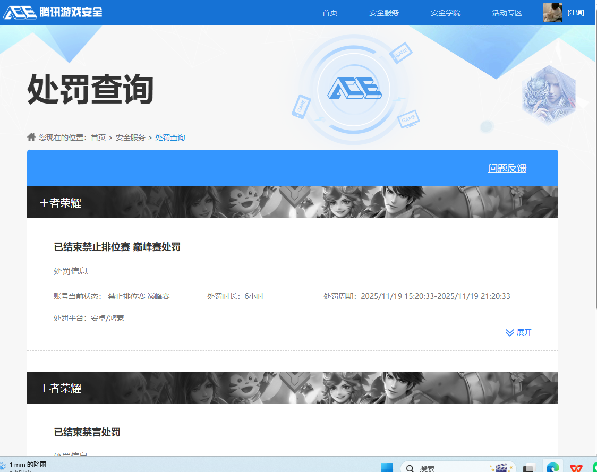Click the home icon in breadcrumb
This screenshot has width=597, height=472.
pos(31,138)
